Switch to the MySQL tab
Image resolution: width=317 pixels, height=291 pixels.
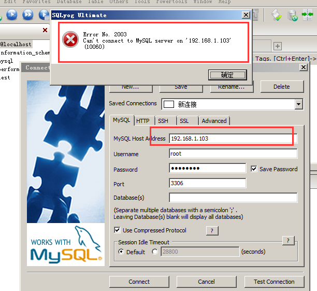[122, 120]
